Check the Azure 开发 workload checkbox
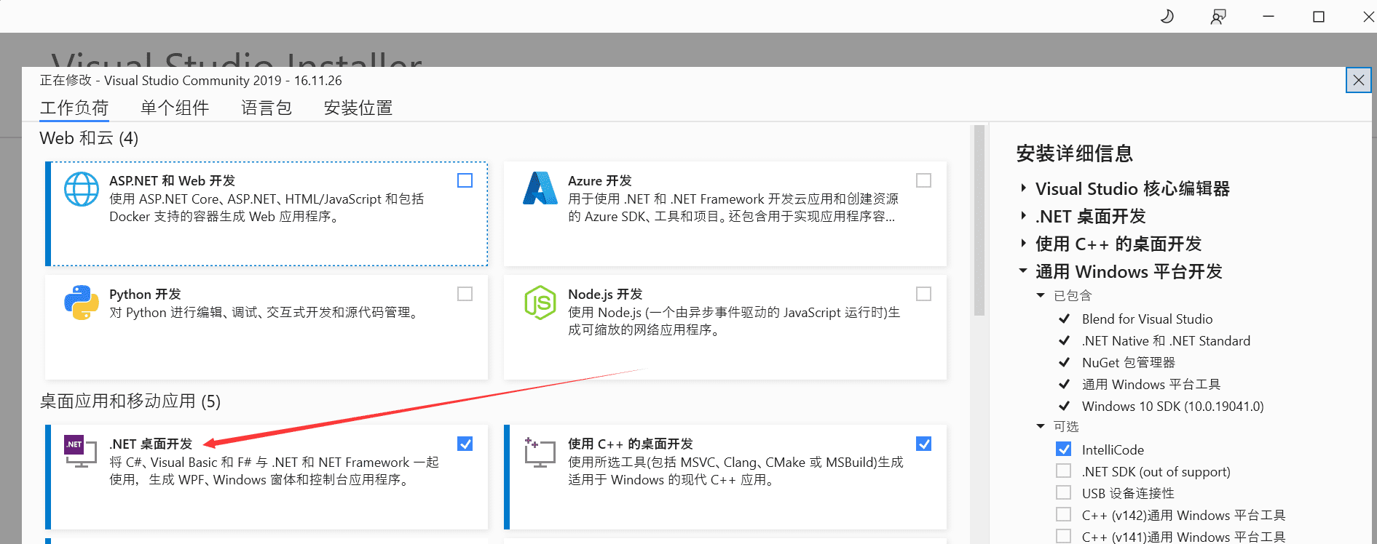This screenshot has width=1377, height=544. pyautogui.click(x=923, y=180)
